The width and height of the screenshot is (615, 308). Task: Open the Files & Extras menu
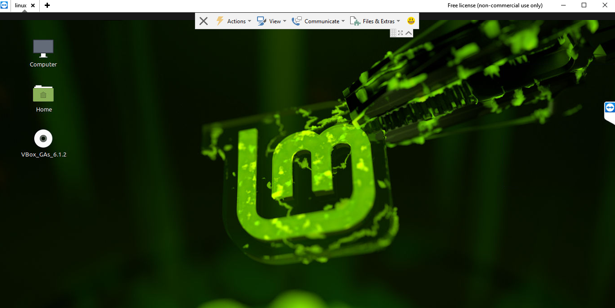375,21
